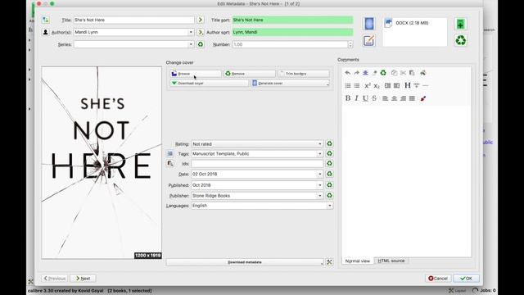The width and height of the screenshot is (524, 295).
Task: Switch to the HTML source tab
Action: click(x=391, y=261)
